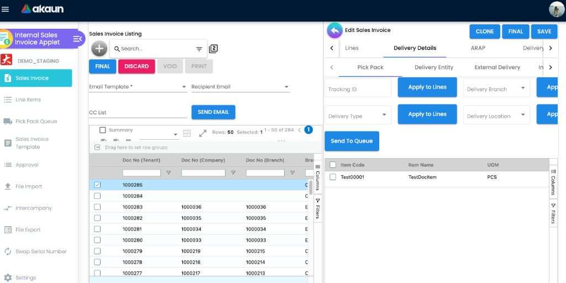Check the row 1000280 checkbox
This screenshot has width=566, height=283.
tap(97, 240)
